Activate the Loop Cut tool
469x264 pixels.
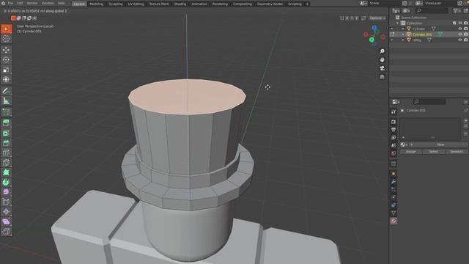tap(6, 153)
